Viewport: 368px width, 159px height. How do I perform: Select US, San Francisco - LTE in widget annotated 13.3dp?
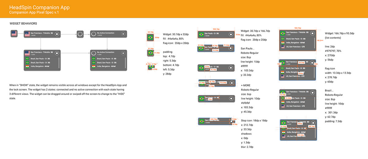[x=296, y=106]
